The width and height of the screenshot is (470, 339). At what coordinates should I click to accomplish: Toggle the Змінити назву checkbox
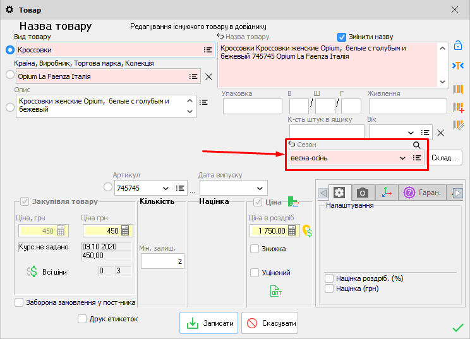tap(342, 37)
